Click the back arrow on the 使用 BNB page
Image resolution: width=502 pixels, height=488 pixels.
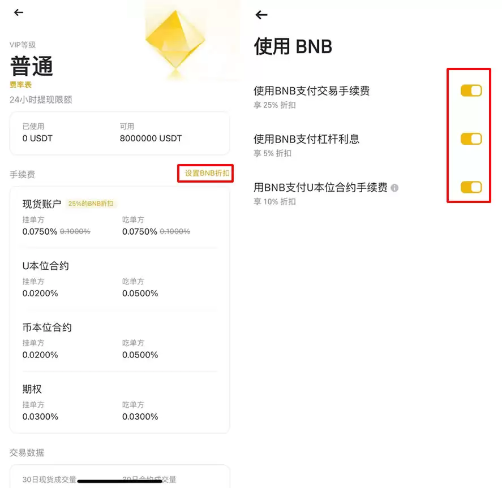(x=261, y=15)
